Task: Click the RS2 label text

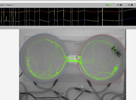Action: 118,5
